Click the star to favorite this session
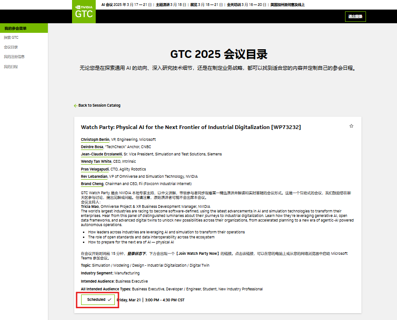This screenshot has height=320, width=397. pos(351,126)
